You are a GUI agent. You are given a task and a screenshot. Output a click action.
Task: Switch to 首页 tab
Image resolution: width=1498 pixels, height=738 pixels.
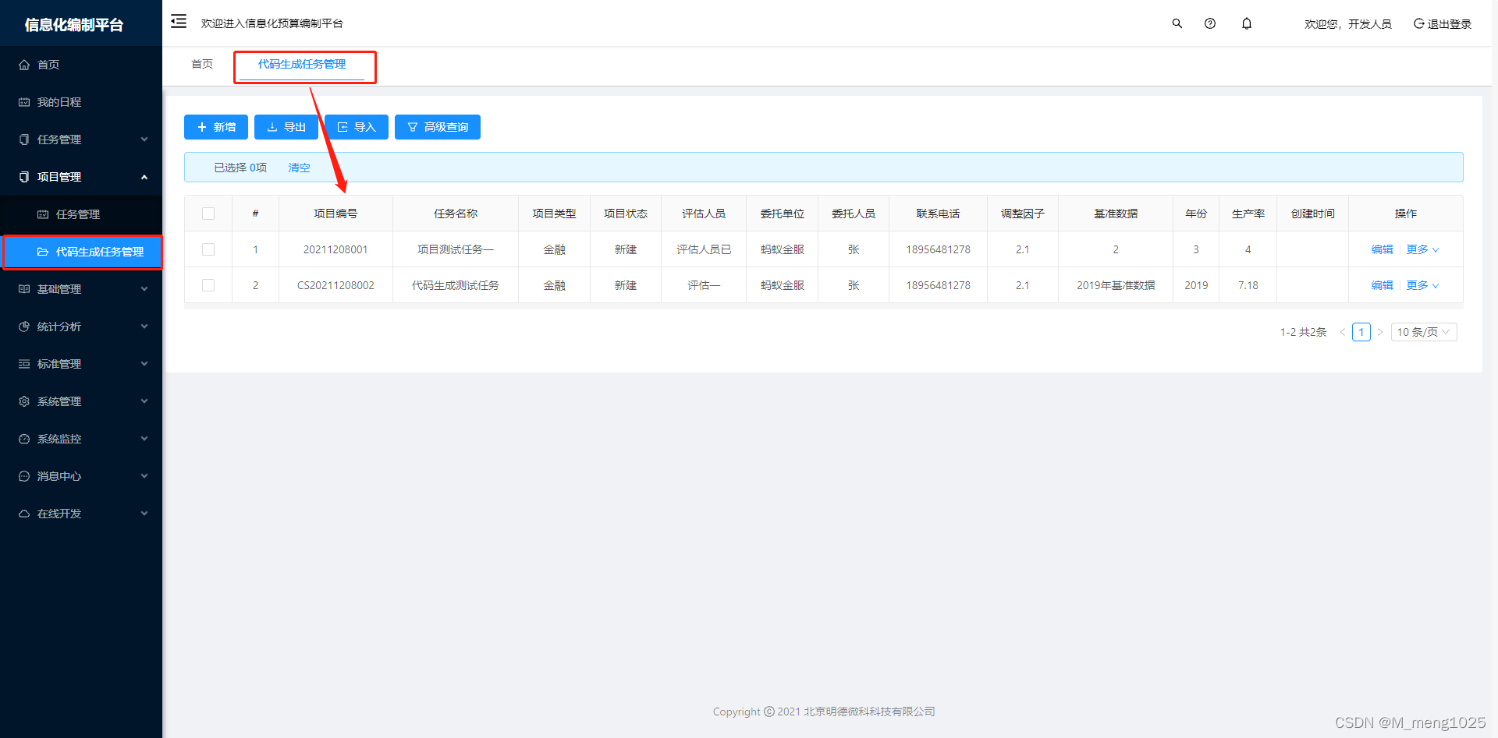pyautogui.click(x=202, y=64)
